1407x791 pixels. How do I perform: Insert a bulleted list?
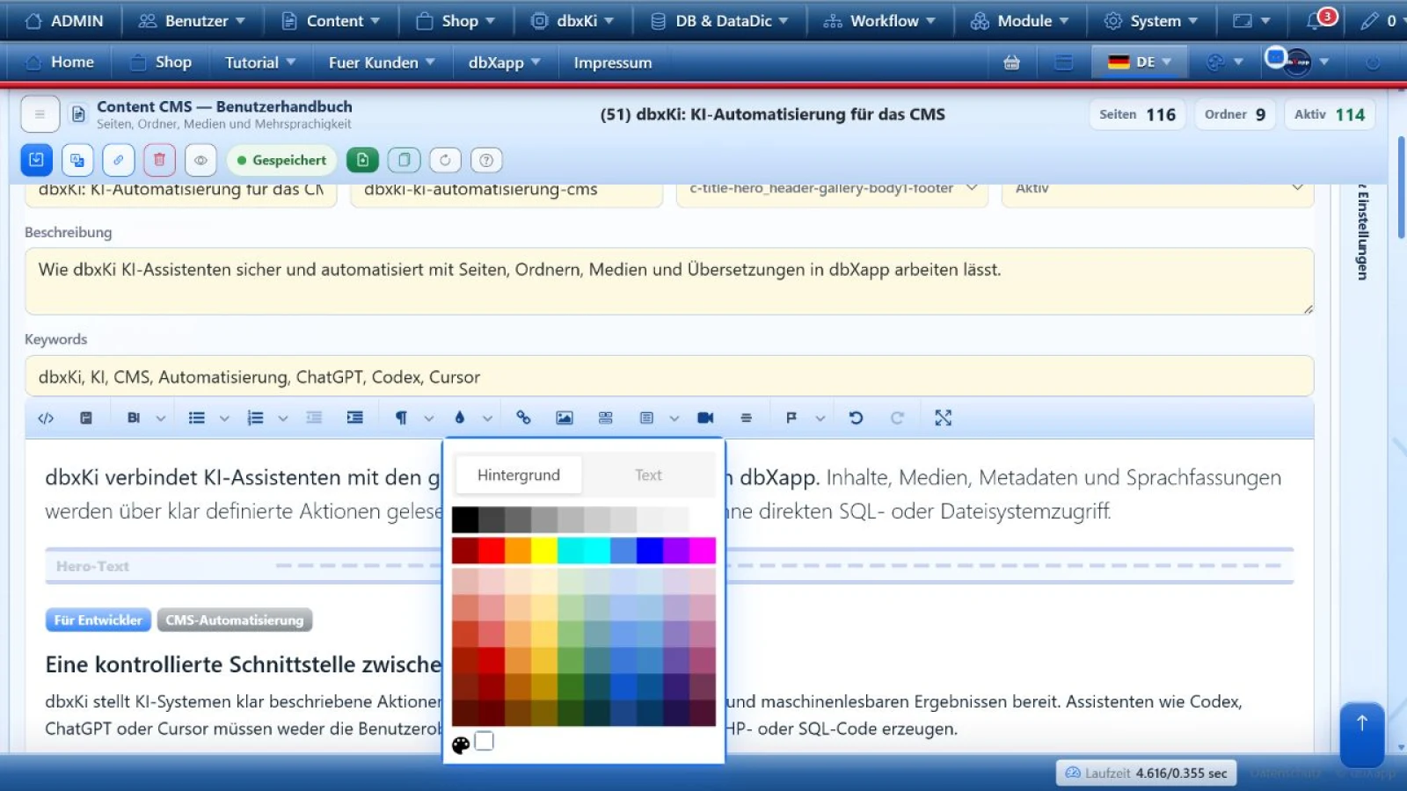[197, 418]
